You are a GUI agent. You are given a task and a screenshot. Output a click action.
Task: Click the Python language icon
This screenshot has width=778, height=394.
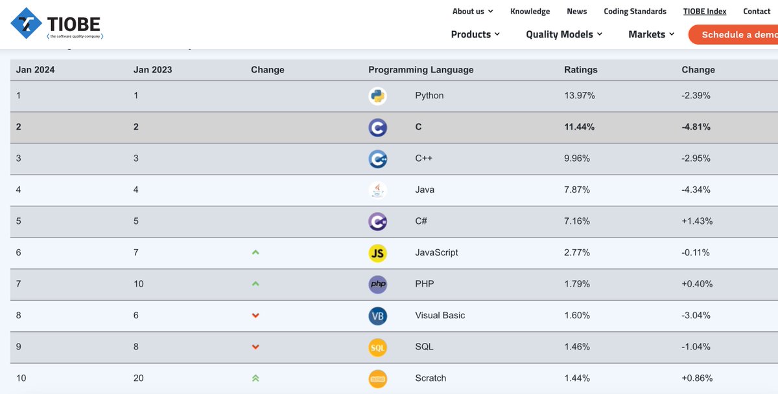377,96
